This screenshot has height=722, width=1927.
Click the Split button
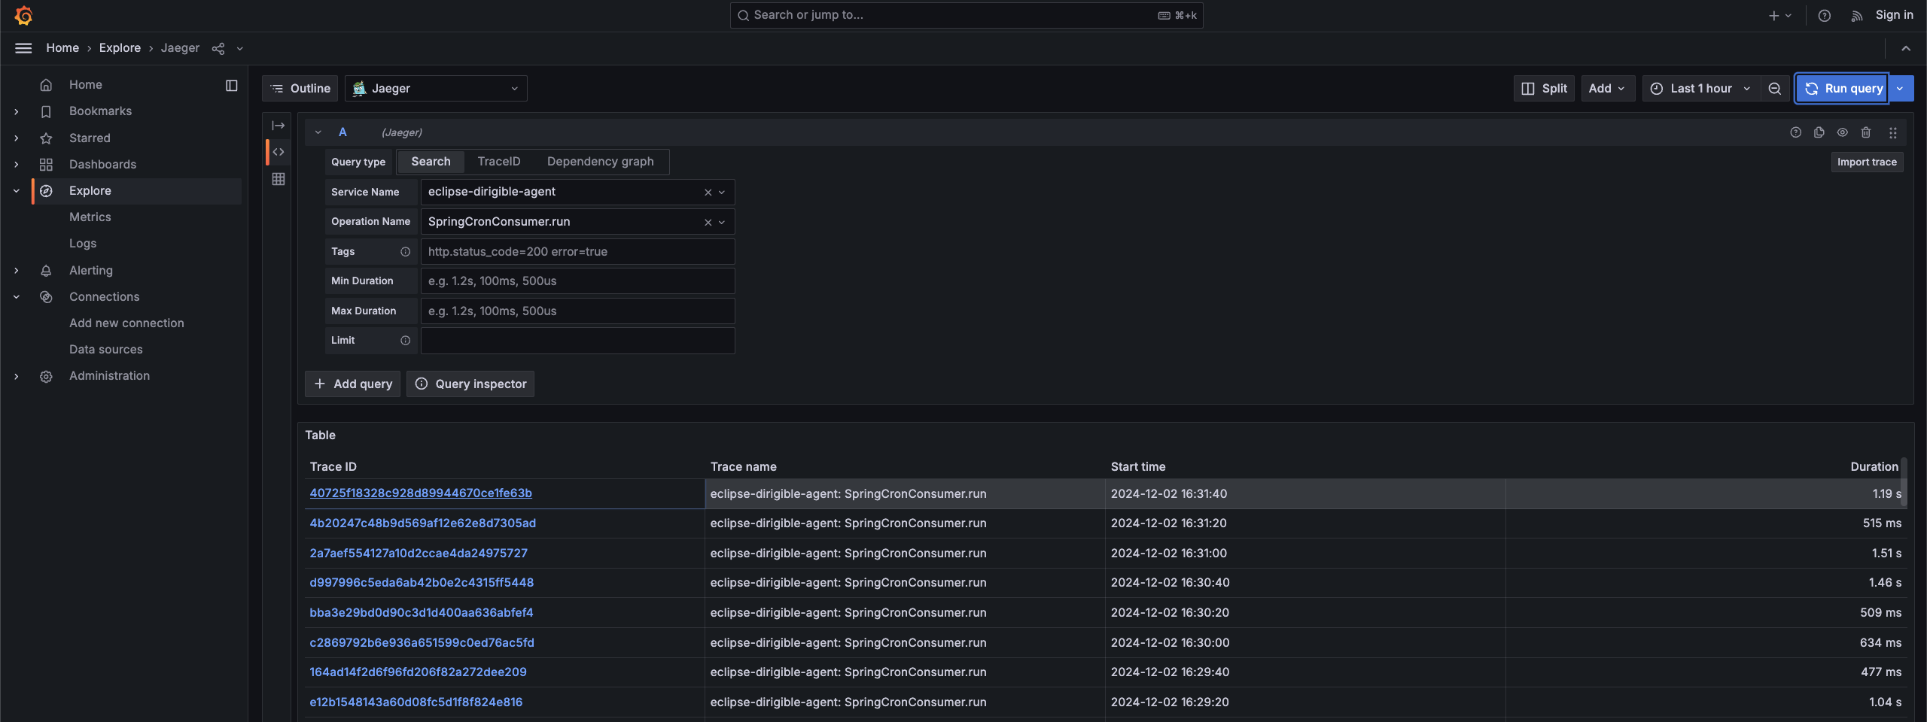point(1544,89)
